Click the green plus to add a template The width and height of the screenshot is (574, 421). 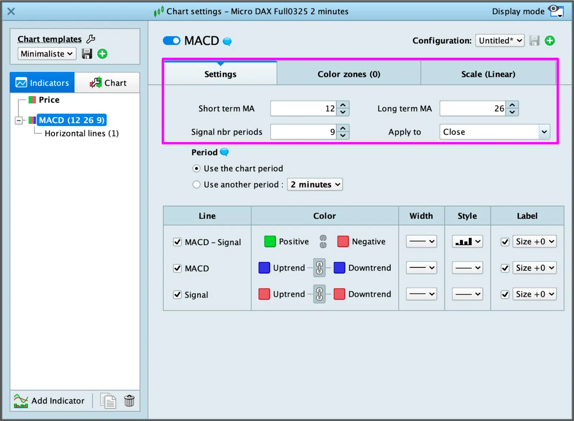point(102,53)
